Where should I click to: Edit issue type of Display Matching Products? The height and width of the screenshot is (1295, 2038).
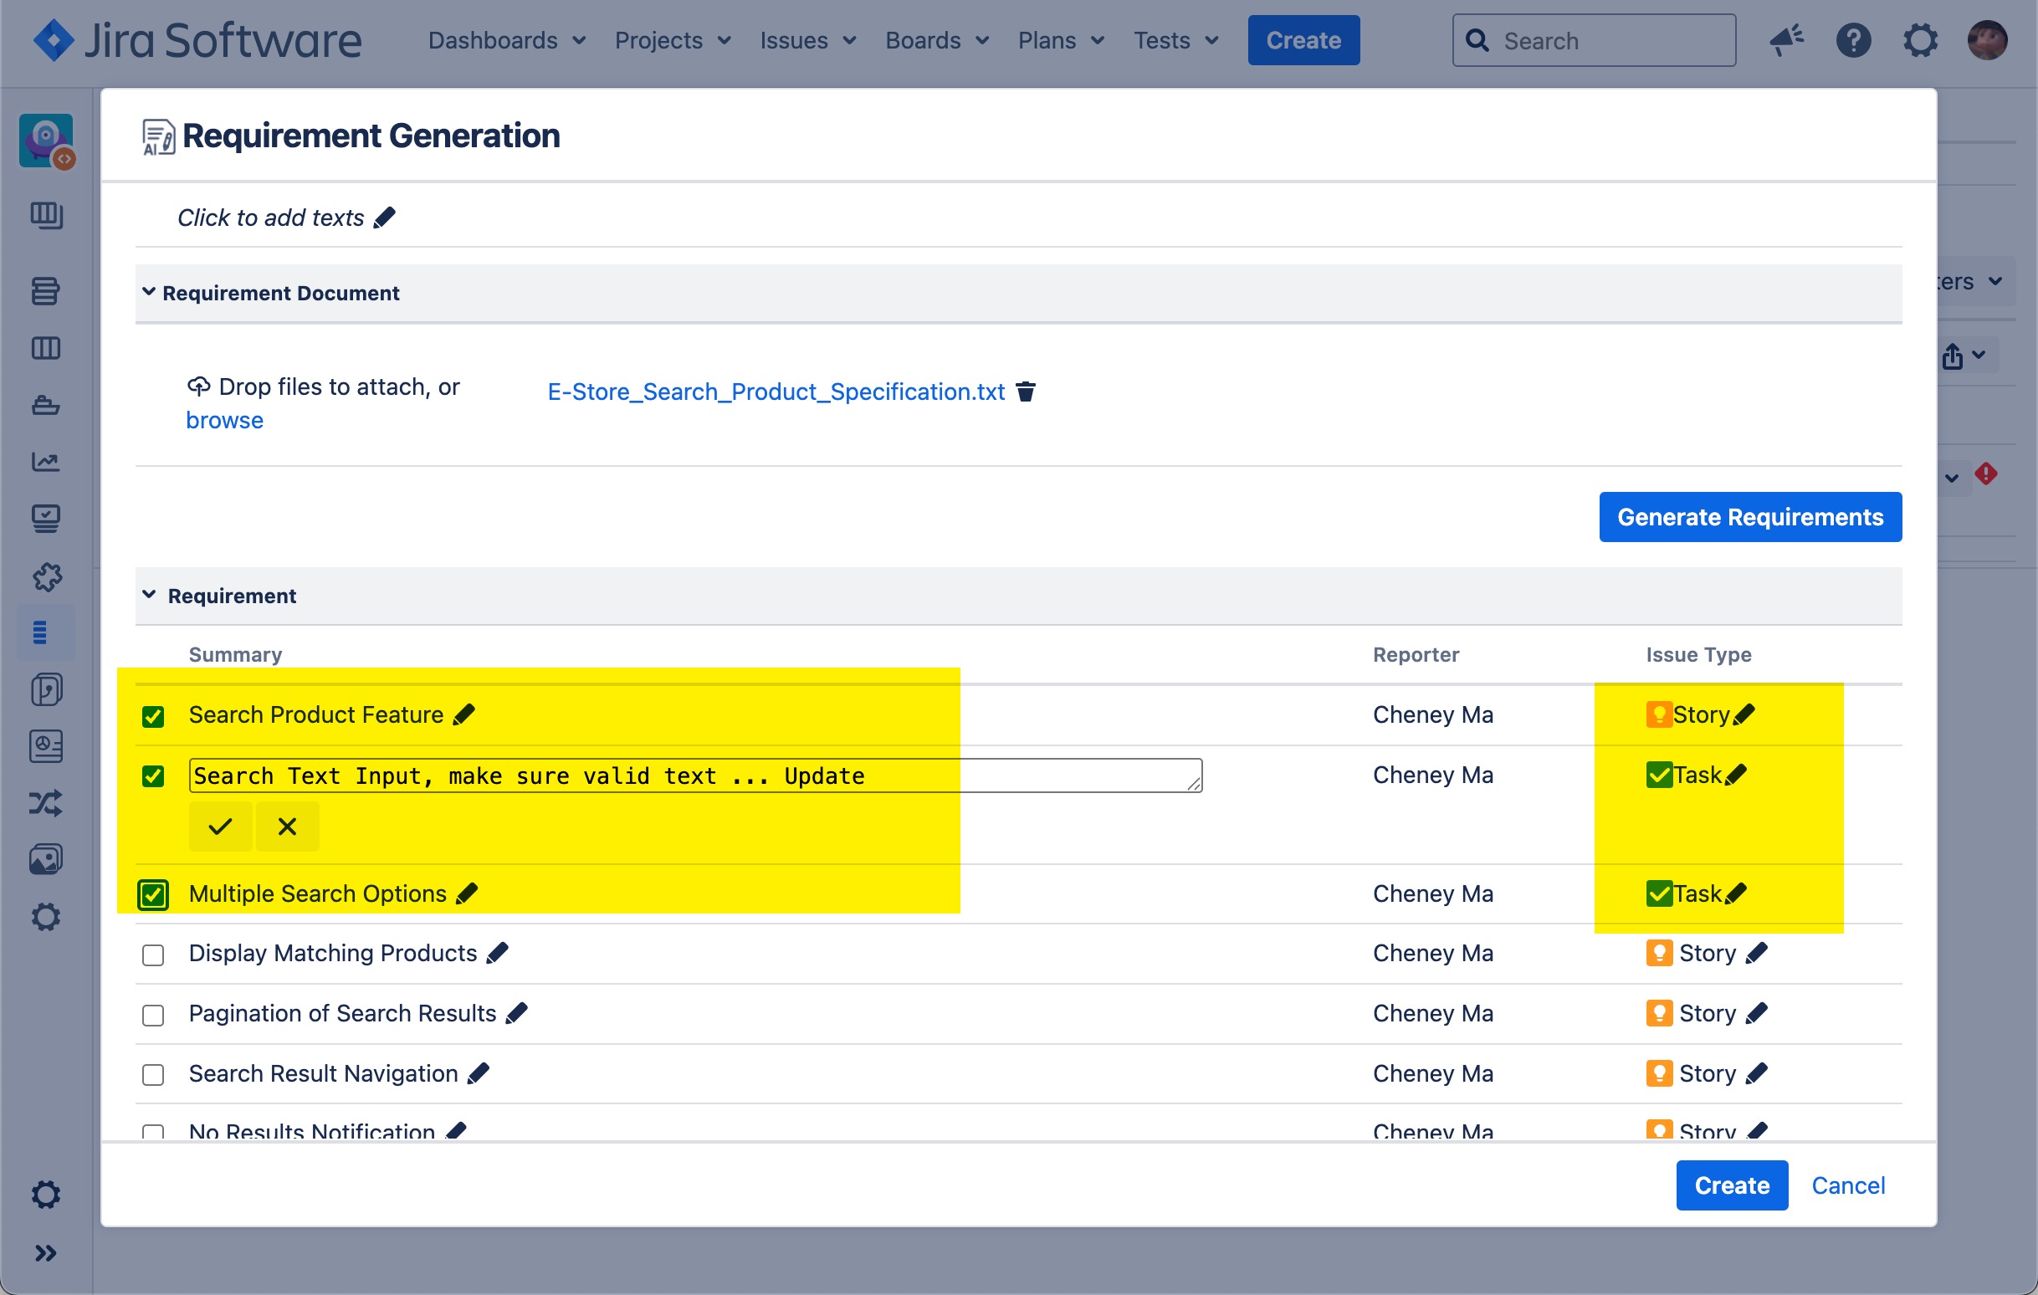(x=1757, y=953)
